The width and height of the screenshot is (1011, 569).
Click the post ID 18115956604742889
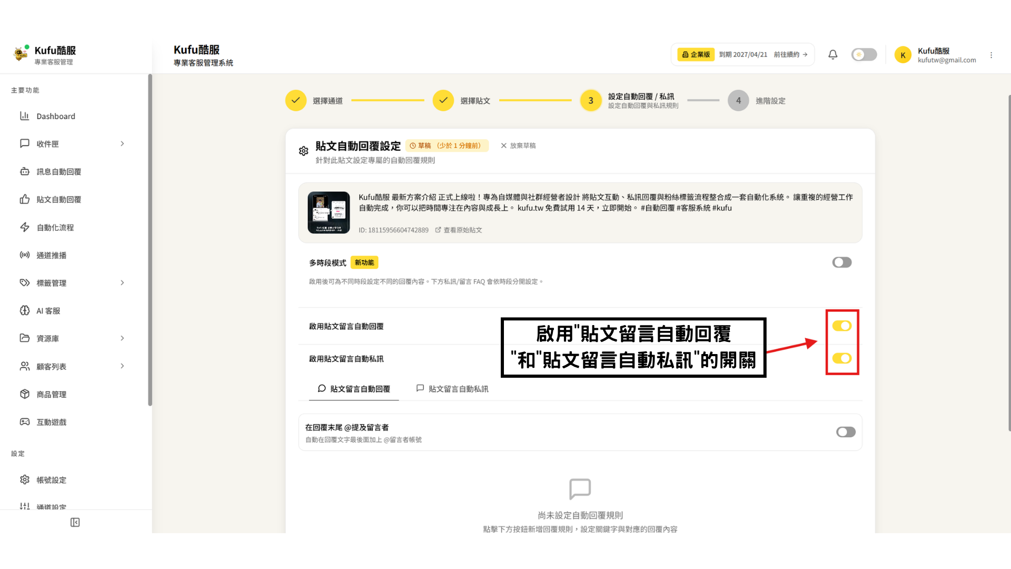pyautogui.click(x=393, y=230)
